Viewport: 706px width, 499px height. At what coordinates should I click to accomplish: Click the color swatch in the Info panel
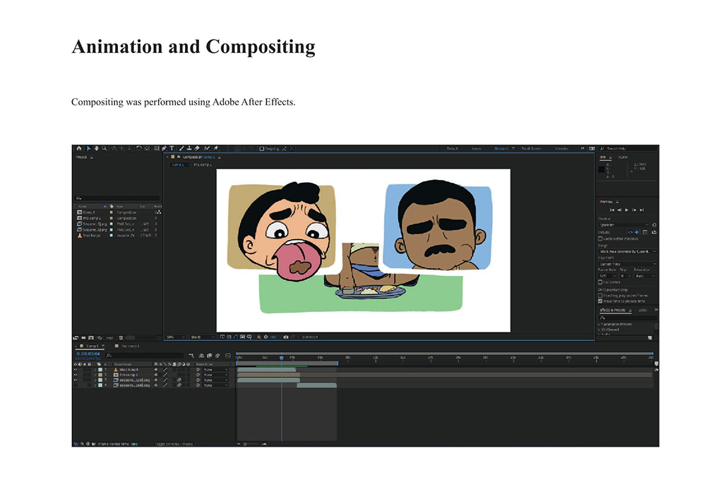point(602,169)
